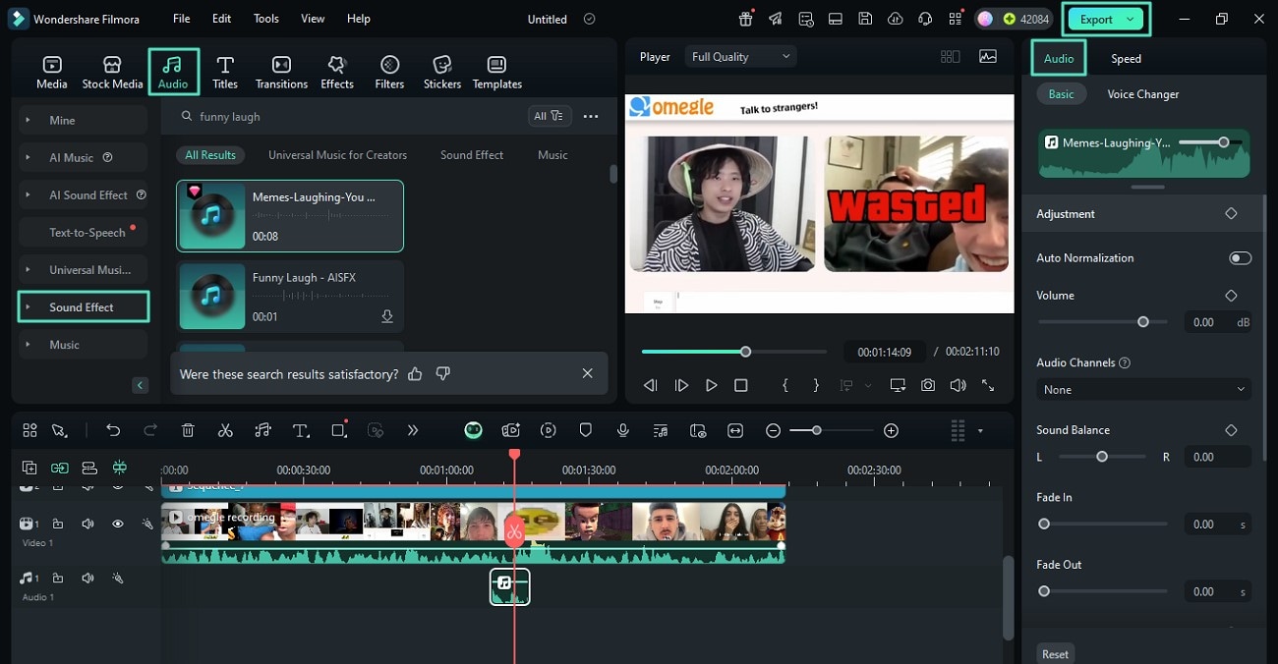Select Text-to-Speech in sidebar
Image resolution: width=1278 pixels, height=664 pixels.
84,233
